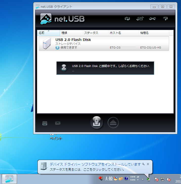Click device driver install tray icon
Viewport: 181px width, 184px height.
pyautogui.click(x=149, y=179)
